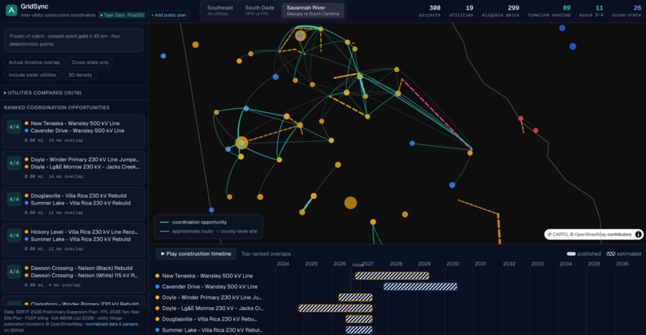Open New Tenaska - Wansley 500 kV opportunity card
646x335 pixels.
click(74, 131)
